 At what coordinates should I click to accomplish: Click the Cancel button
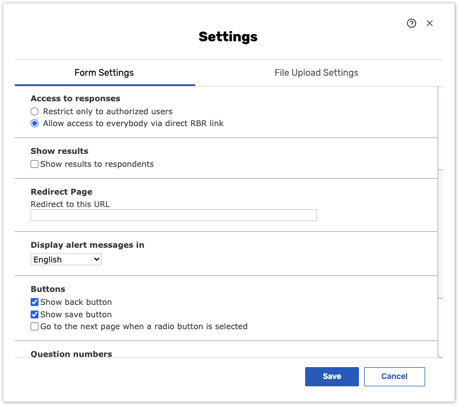coord(394,377)
